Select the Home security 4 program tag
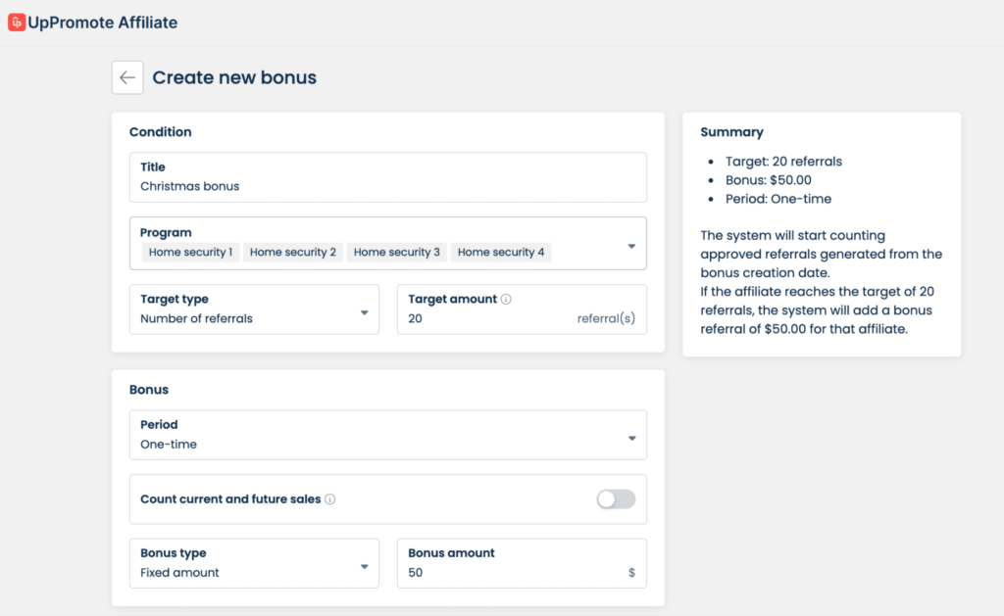 click(501, 253)
